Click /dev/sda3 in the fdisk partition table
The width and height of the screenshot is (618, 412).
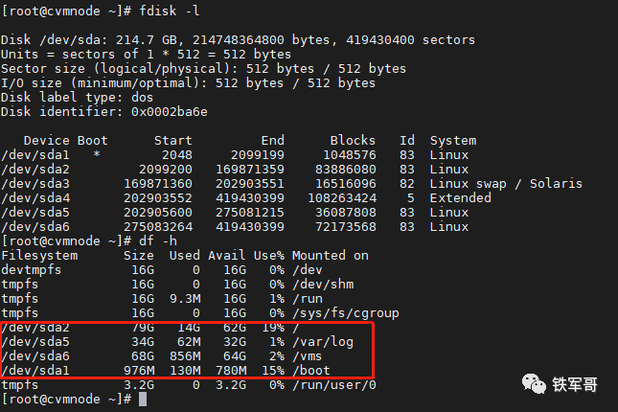(35, 184)
